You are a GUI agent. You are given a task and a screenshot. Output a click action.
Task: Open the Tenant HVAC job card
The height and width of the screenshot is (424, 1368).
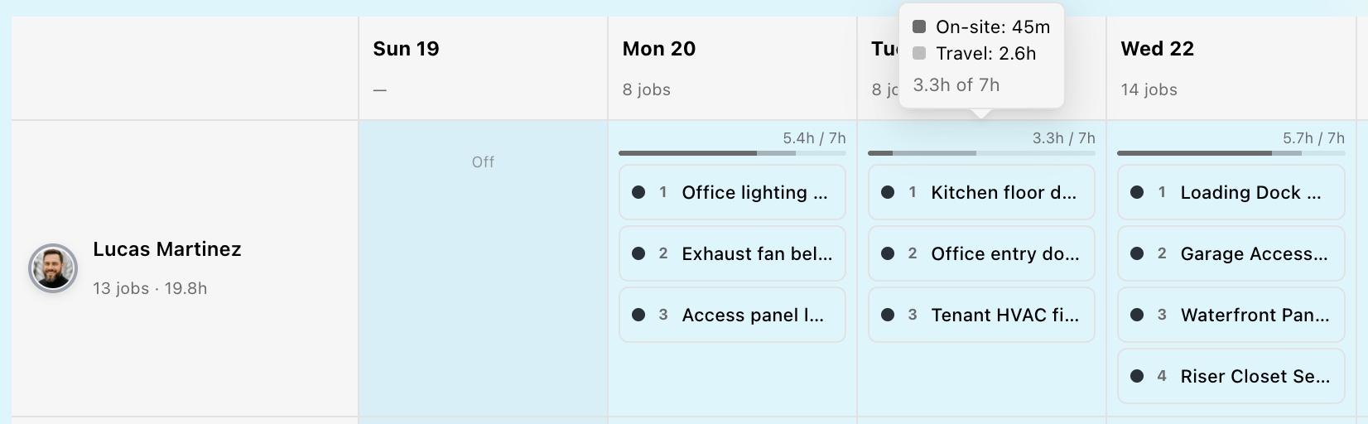pyautogui.click(x=981, y=315)
